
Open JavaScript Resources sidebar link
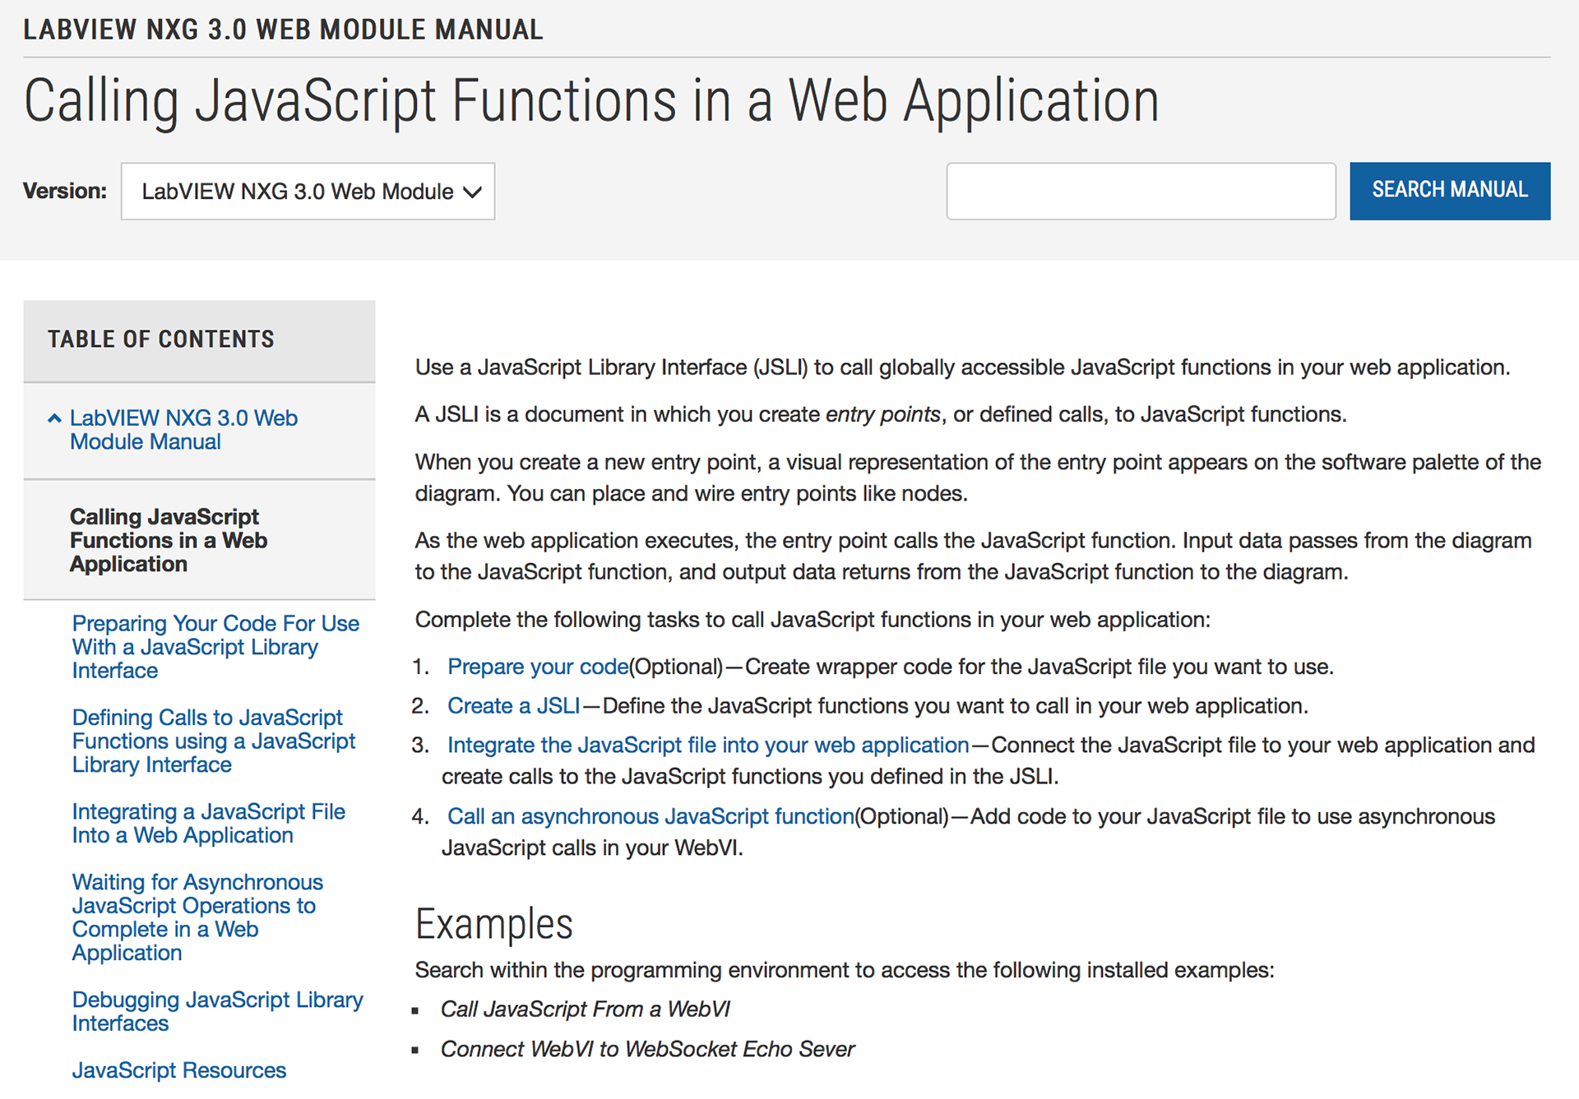178,1070
